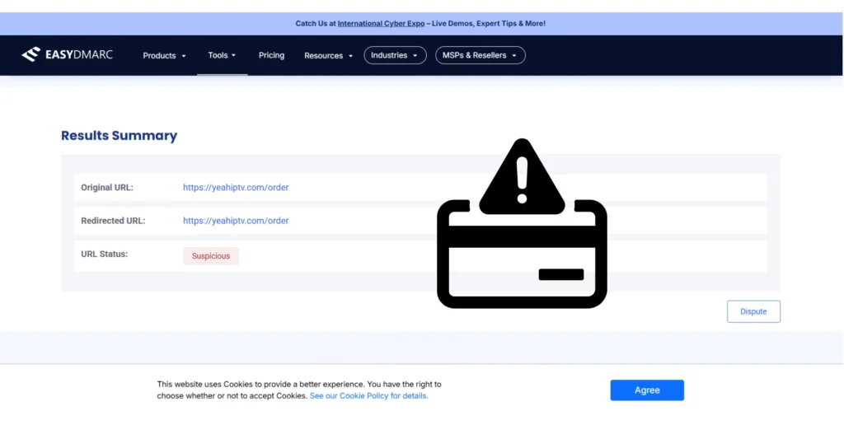Click the URL Status row label
The image size is (844, 425).
(x=104, y=255)
